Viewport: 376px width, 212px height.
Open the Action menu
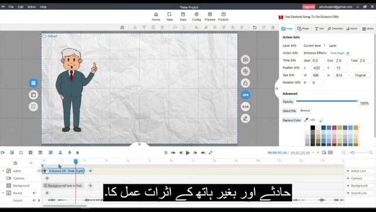pyautogui.click(x=31, y=7)
